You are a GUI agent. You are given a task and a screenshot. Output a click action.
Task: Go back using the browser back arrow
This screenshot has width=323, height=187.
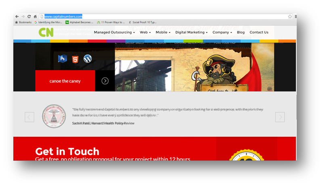click(x=17, y=17)
